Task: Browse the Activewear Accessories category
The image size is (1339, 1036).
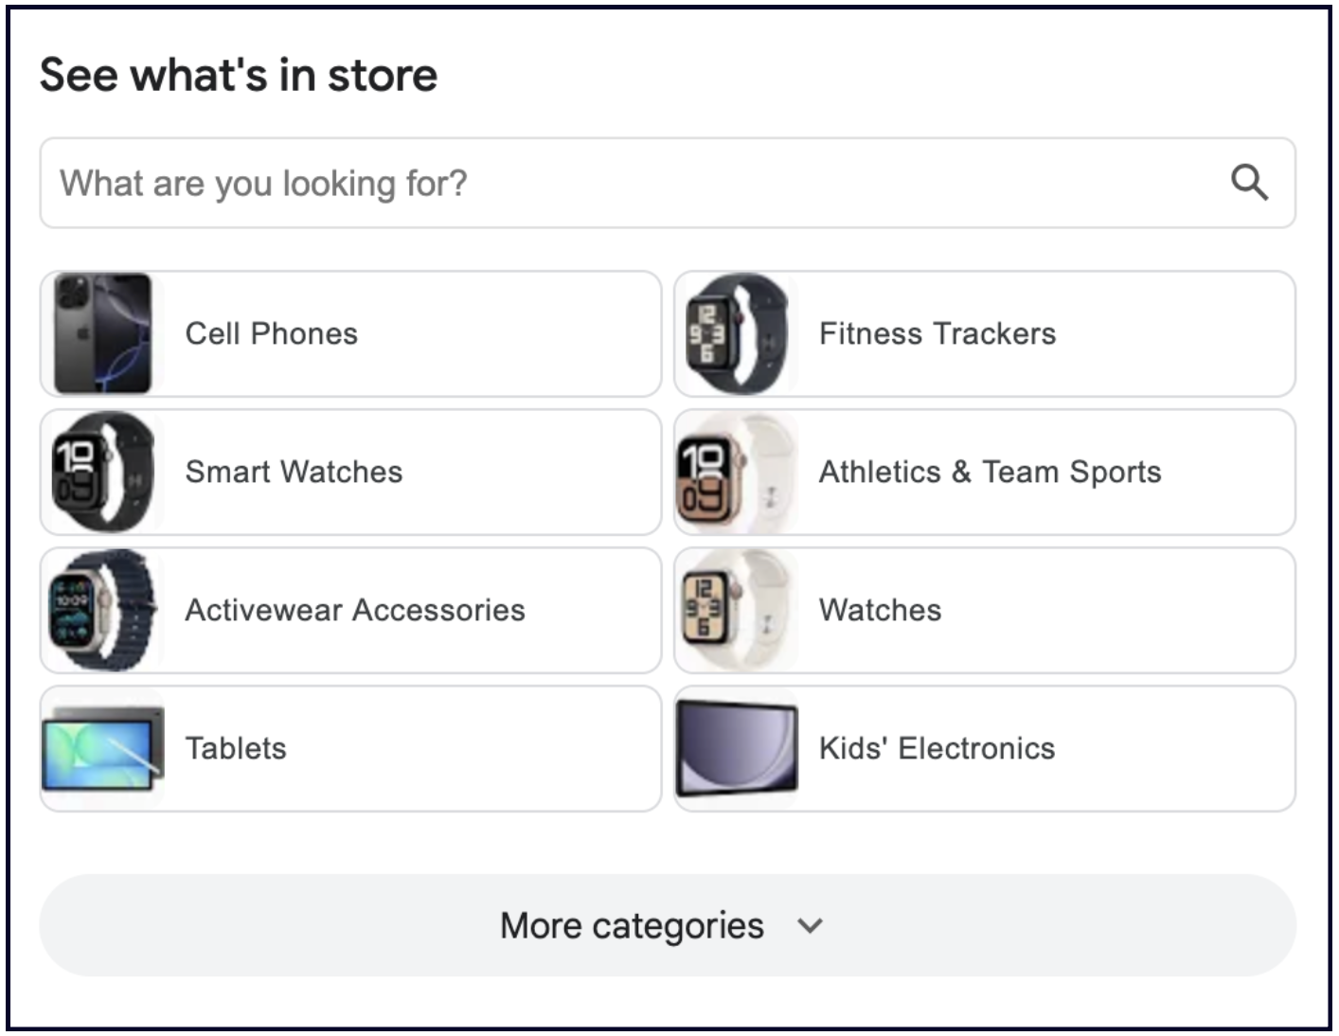Action: click(354, 611)
